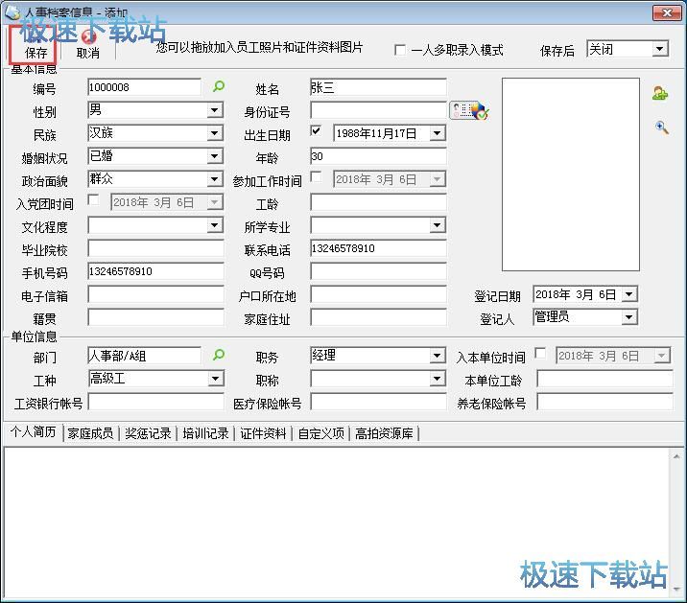Click inside the 个人简历 text area

tap(337, 522)
